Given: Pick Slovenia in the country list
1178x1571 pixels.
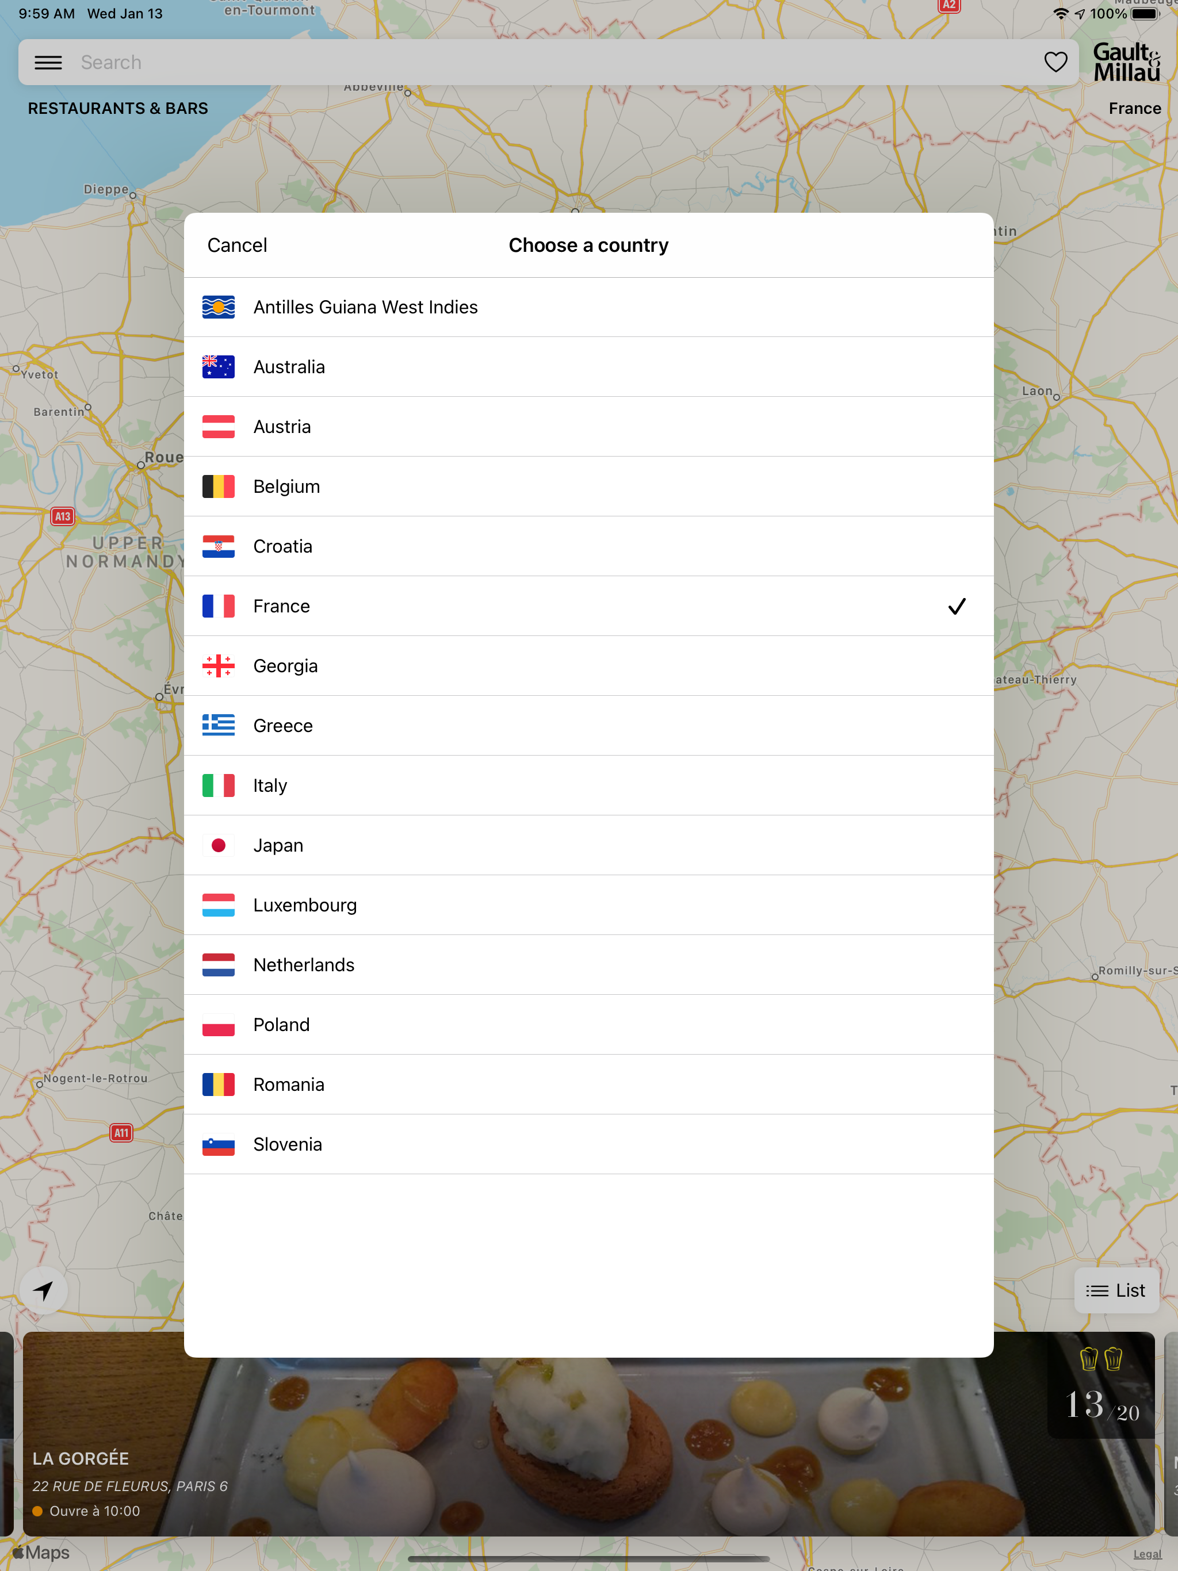Looking at the screenshot, I should click(x=287, y=1144).
